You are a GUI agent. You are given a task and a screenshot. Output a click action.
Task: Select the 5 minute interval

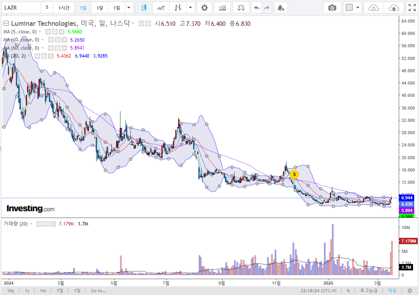(x=47, y=8)
